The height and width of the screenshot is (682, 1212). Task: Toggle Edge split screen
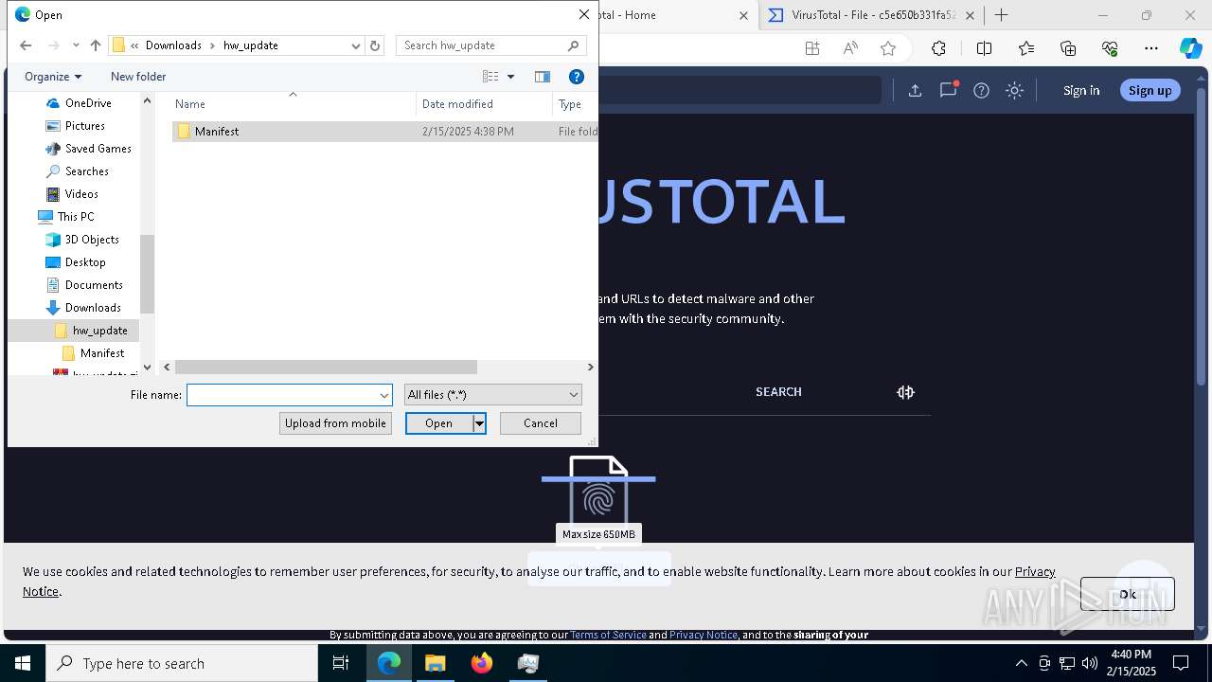(x=984, y=48)
